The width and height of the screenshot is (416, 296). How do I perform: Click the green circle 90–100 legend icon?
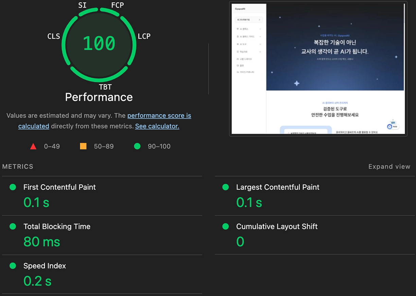137,146
